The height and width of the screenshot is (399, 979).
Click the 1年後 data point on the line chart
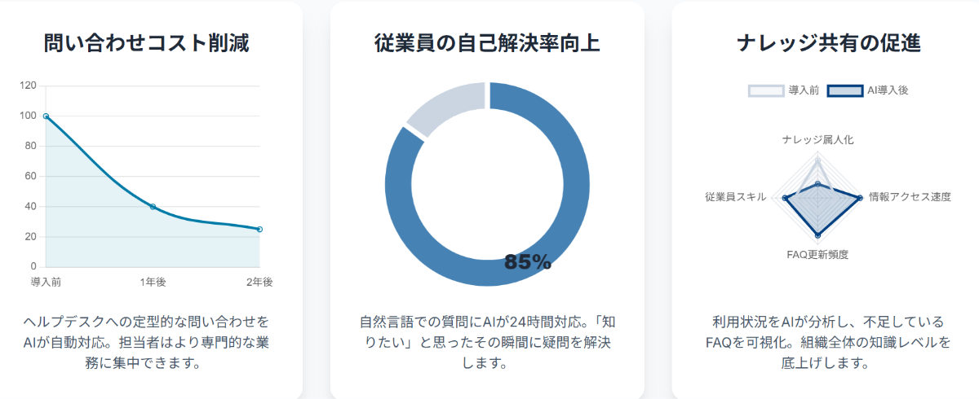click(153, 207)
